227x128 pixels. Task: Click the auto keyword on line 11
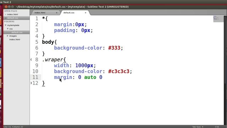pyautogui.click(x=90, y=77)
